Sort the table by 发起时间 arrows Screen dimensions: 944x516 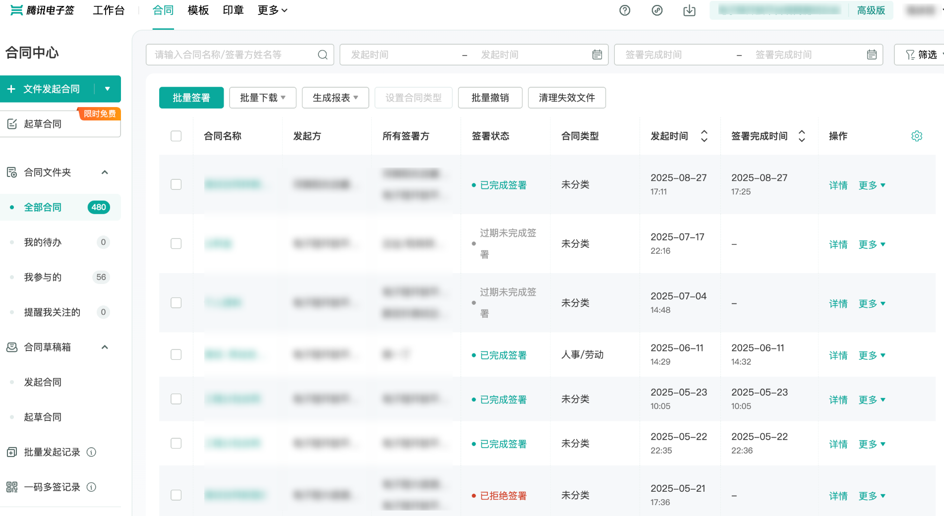704,136
